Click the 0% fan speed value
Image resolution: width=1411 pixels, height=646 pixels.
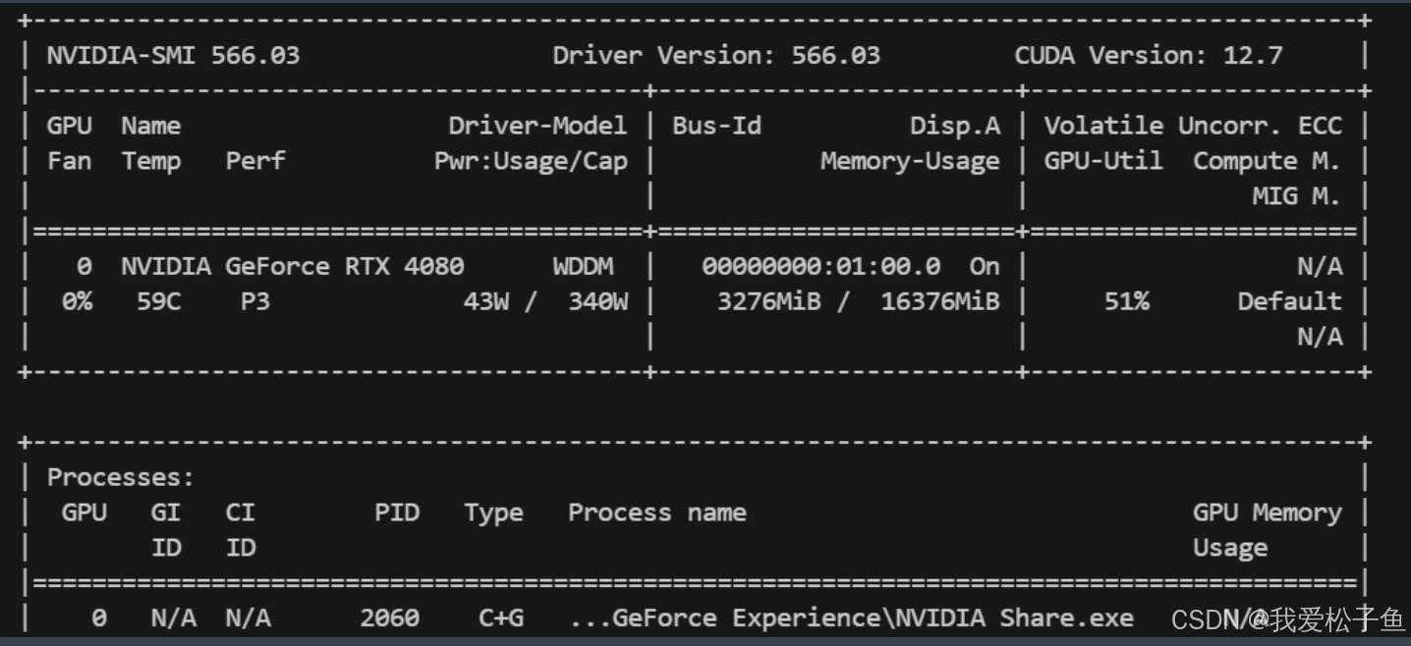pos(77,301)
